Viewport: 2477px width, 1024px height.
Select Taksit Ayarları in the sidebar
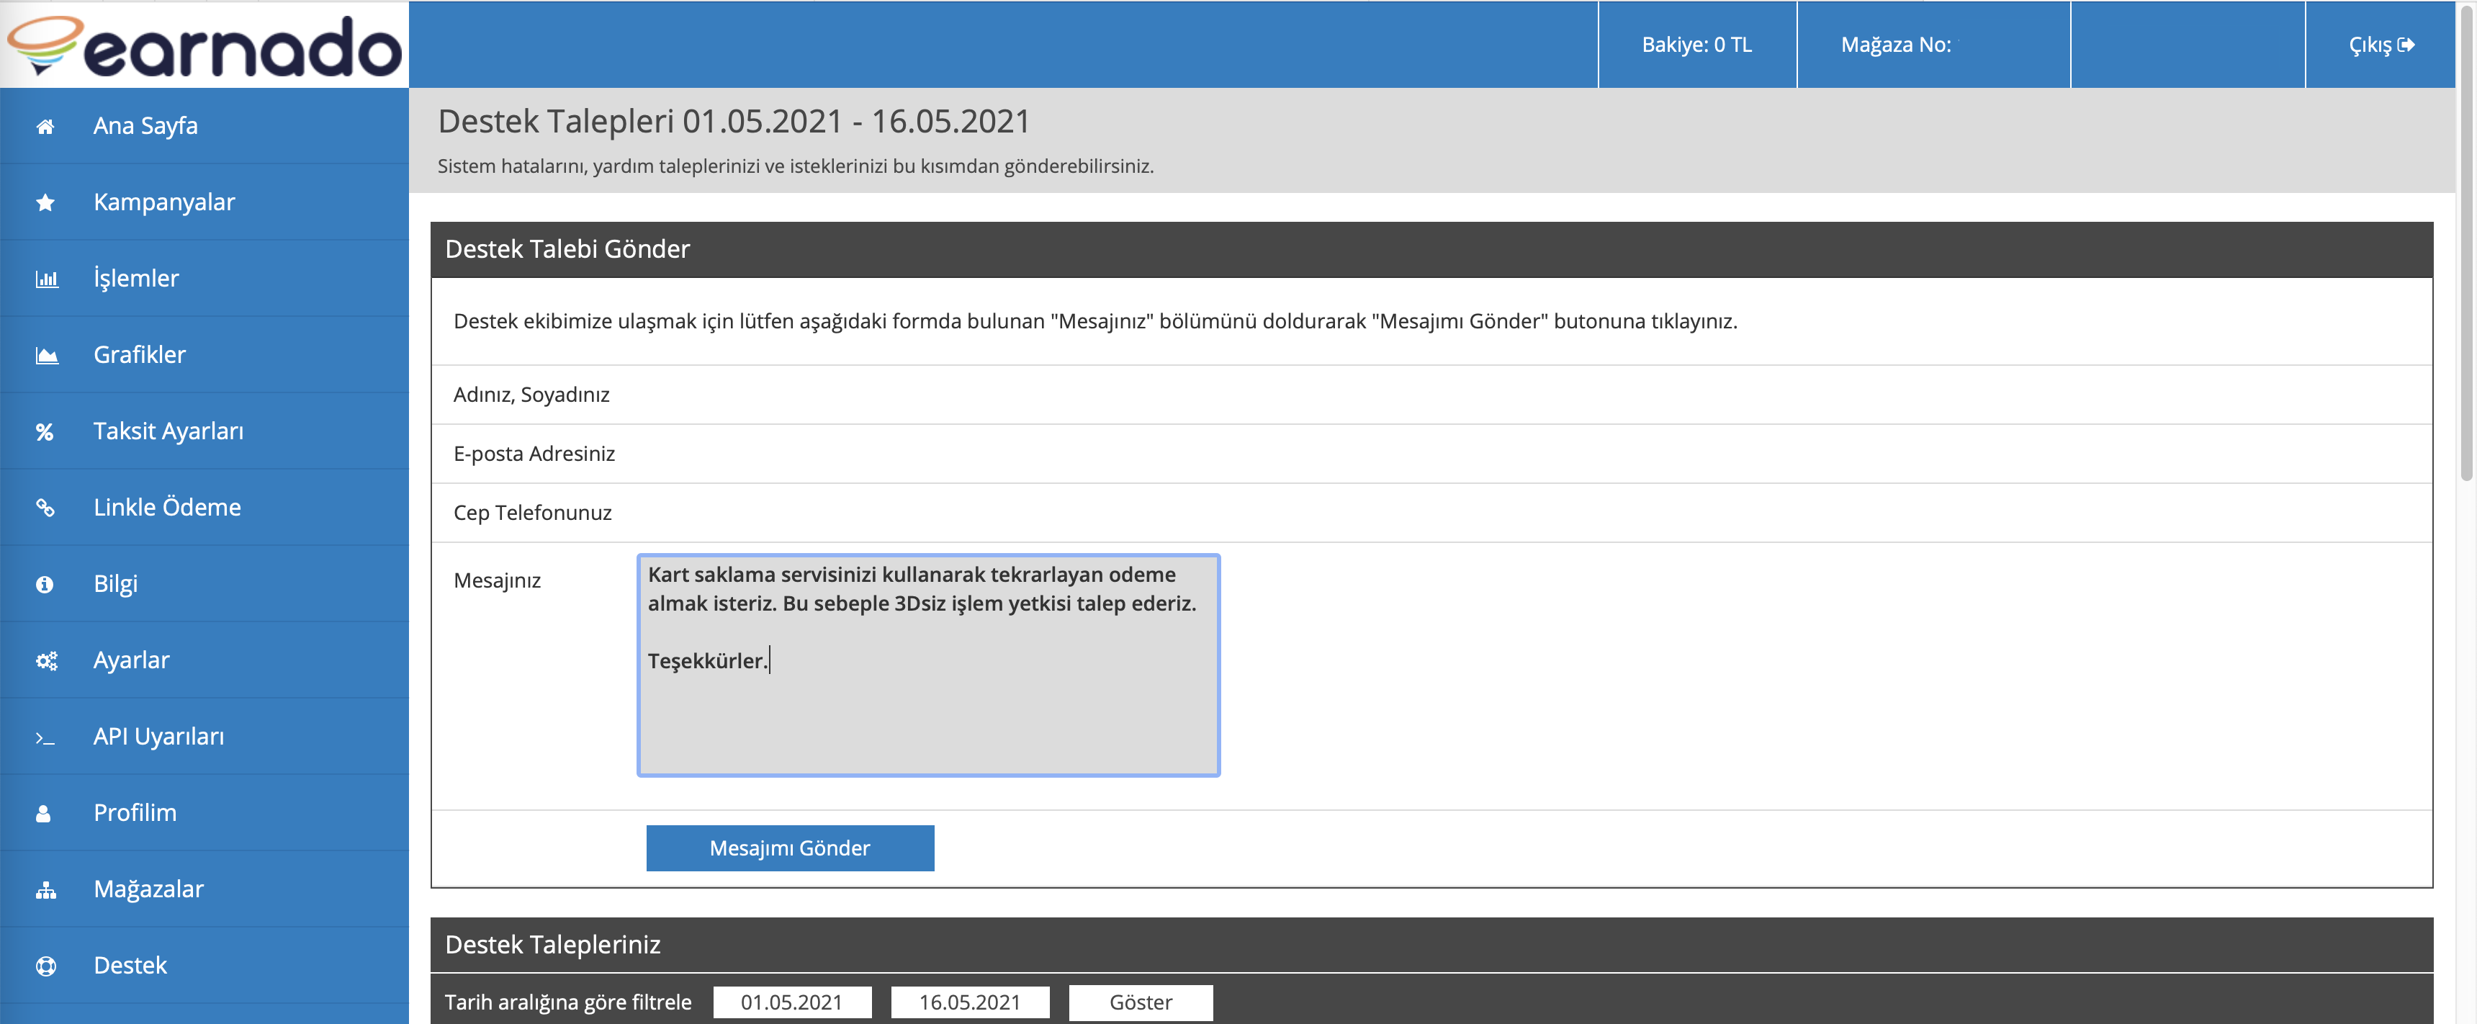click(204, 432)
